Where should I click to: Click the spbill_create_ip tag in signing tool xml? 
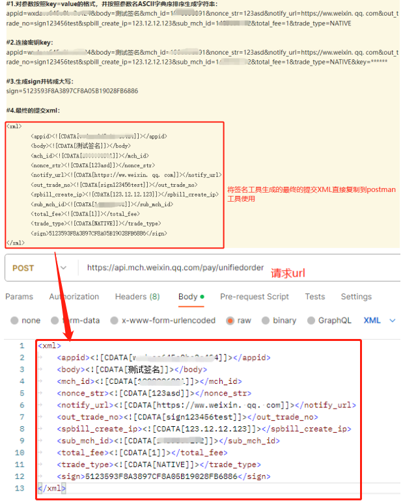point(124,195)
